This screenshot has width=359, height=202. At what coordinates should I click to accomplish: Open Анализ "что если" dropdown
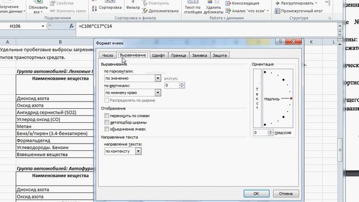[247, 11]
